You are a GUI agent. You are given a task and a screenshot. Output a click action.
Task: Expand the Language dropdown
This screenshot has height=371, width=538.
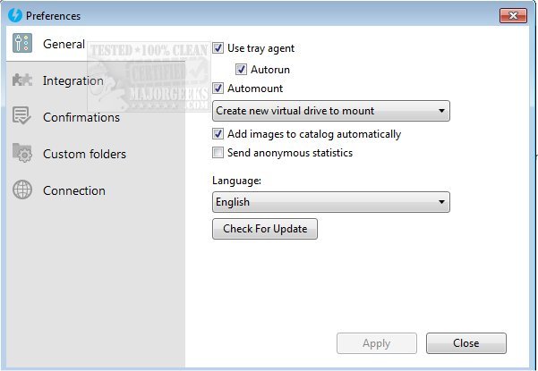[x=330, y=202]
